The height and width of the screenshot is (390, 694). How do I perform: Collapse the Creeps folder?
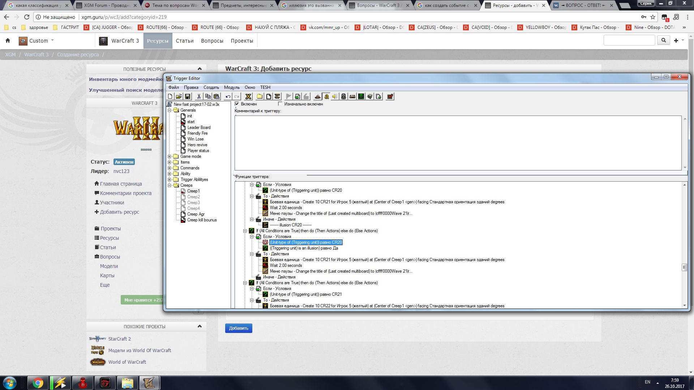point(169,185)
